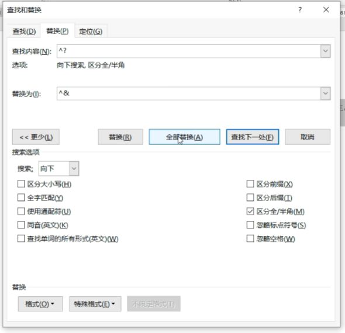Collapse options with 更少(L) button
This screenshot has height=333, width=345.
tap(36, 137)
